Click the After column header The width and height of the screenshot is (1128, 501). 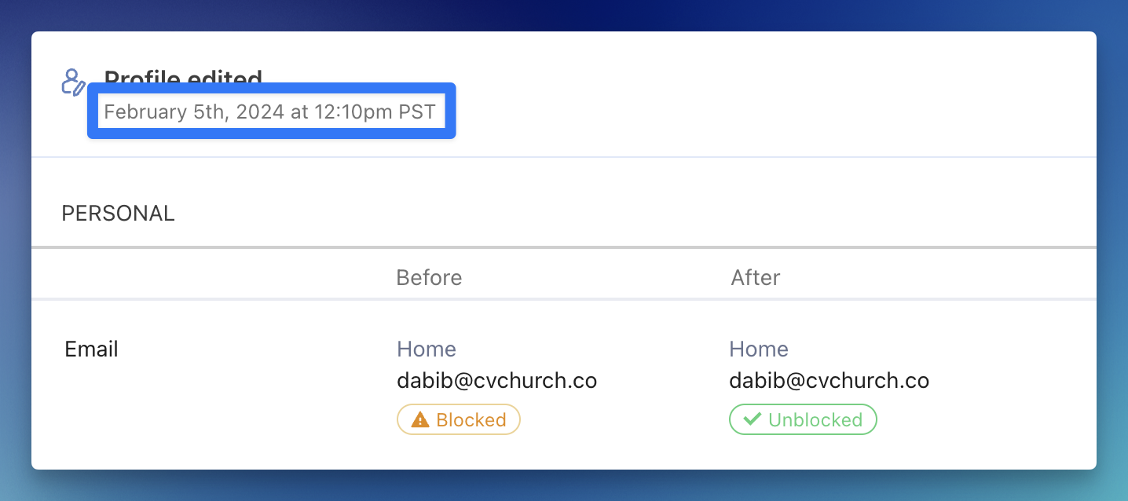click(x=755, y=278)
